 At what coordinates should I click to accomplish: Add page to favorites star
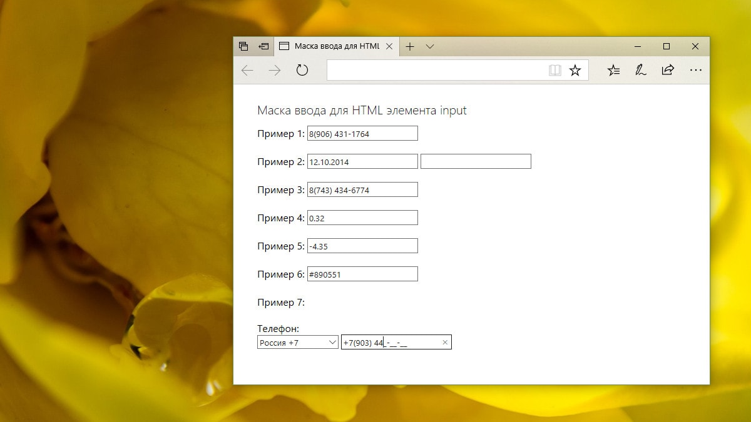point(575,71)
